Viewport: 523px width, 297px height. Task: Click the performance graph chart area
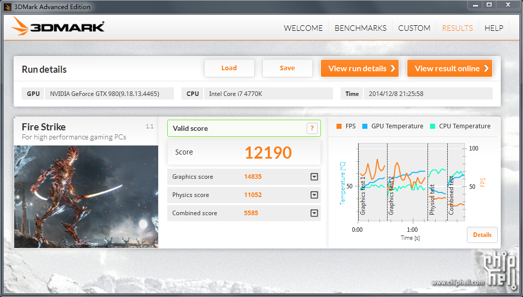[411, 182]
